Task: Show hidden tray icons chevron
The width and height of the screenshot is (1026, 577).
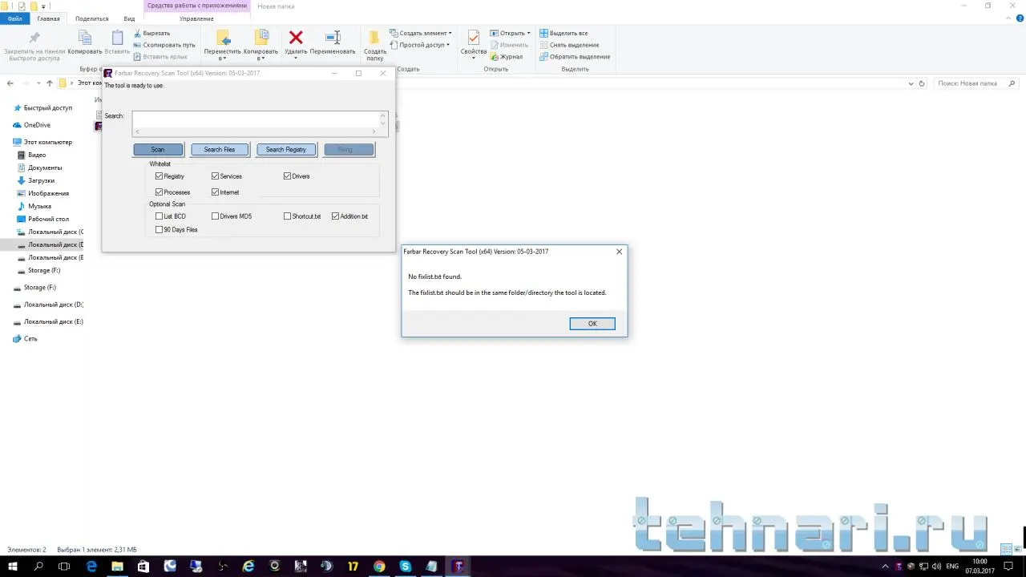Action: point(885,567)
